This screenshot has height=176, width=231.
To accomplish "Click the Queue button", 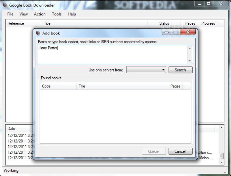I will 154,151.
